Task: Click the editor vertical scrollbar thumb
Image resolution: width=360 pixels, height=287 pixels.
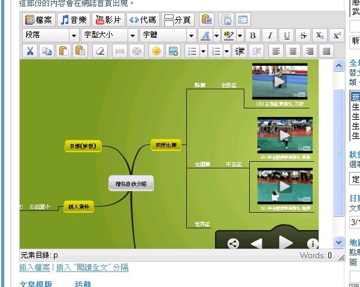Action: click(338, 153)
